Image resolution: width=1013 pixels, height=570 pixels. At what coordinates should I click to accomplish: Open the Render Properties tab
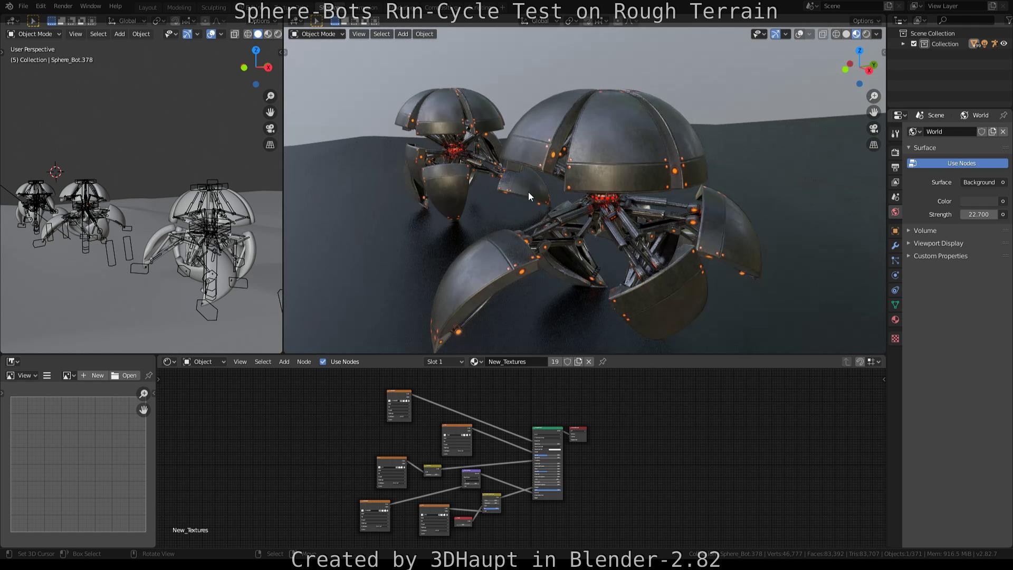point(895,152)
